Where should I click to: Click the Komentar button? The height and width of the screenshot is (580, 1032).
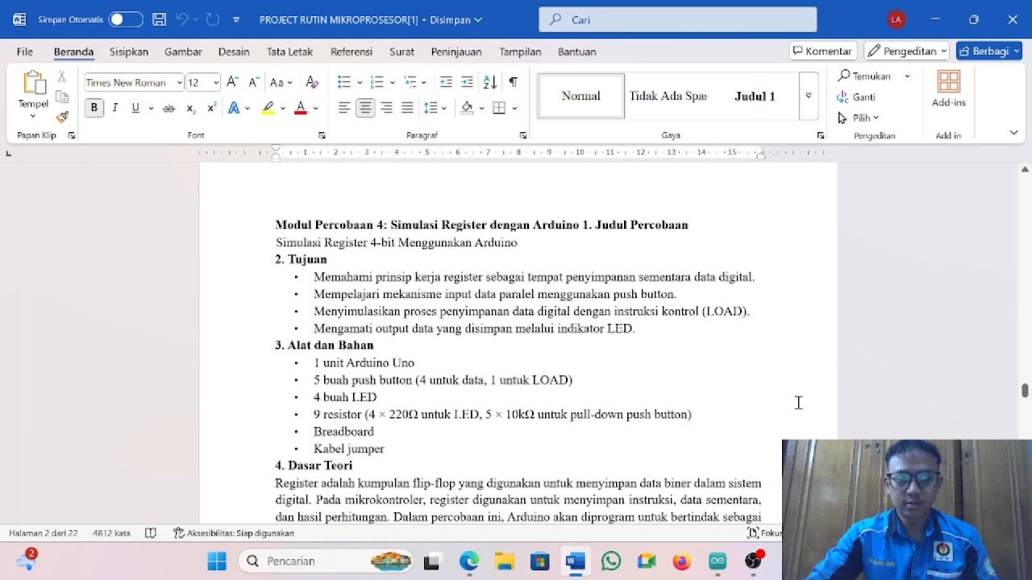pyautogui.click(x=822, y=51)
